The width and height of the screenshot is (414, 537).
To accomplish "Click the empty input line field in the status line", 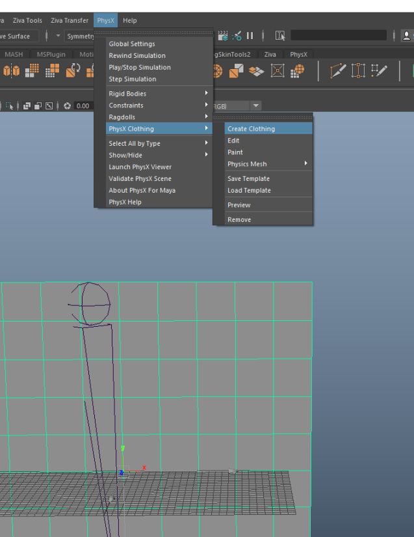I will click(x=339, y=35).
